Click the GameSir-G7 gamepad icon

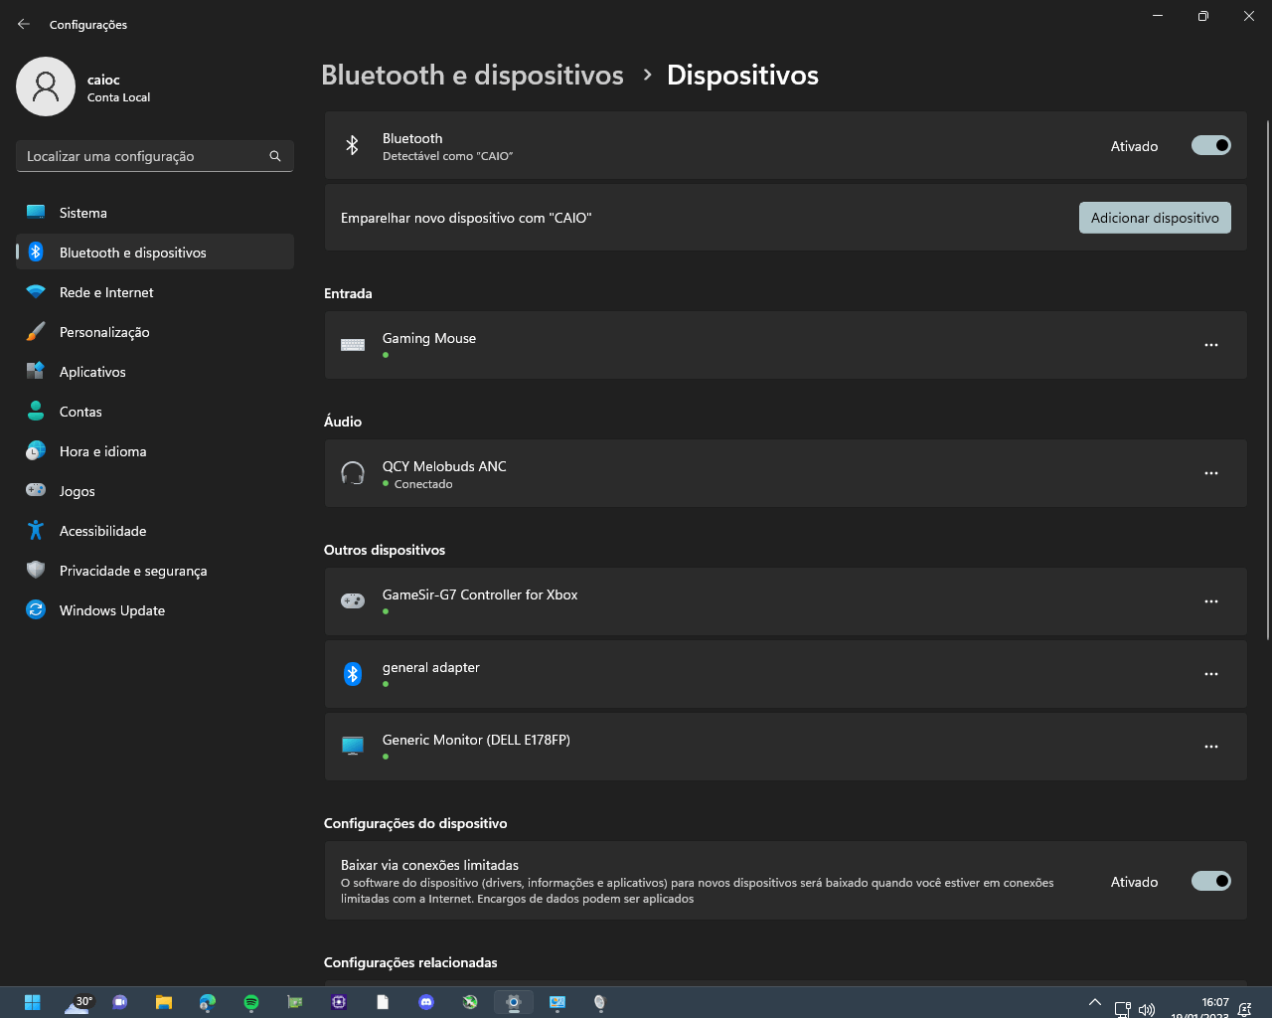pos(353,601)
